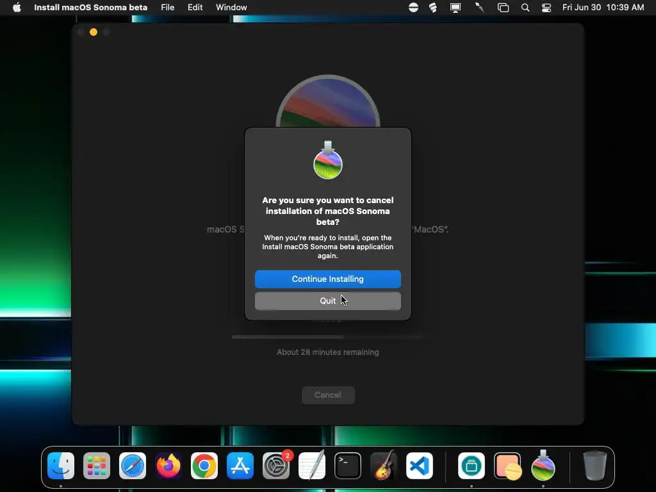Click the stacked layers status icon in the menu bar
Viewport: 656px width, 492px height.
[433, 8]
